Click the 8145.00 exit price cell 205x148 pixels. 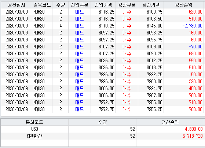point(151,26)
